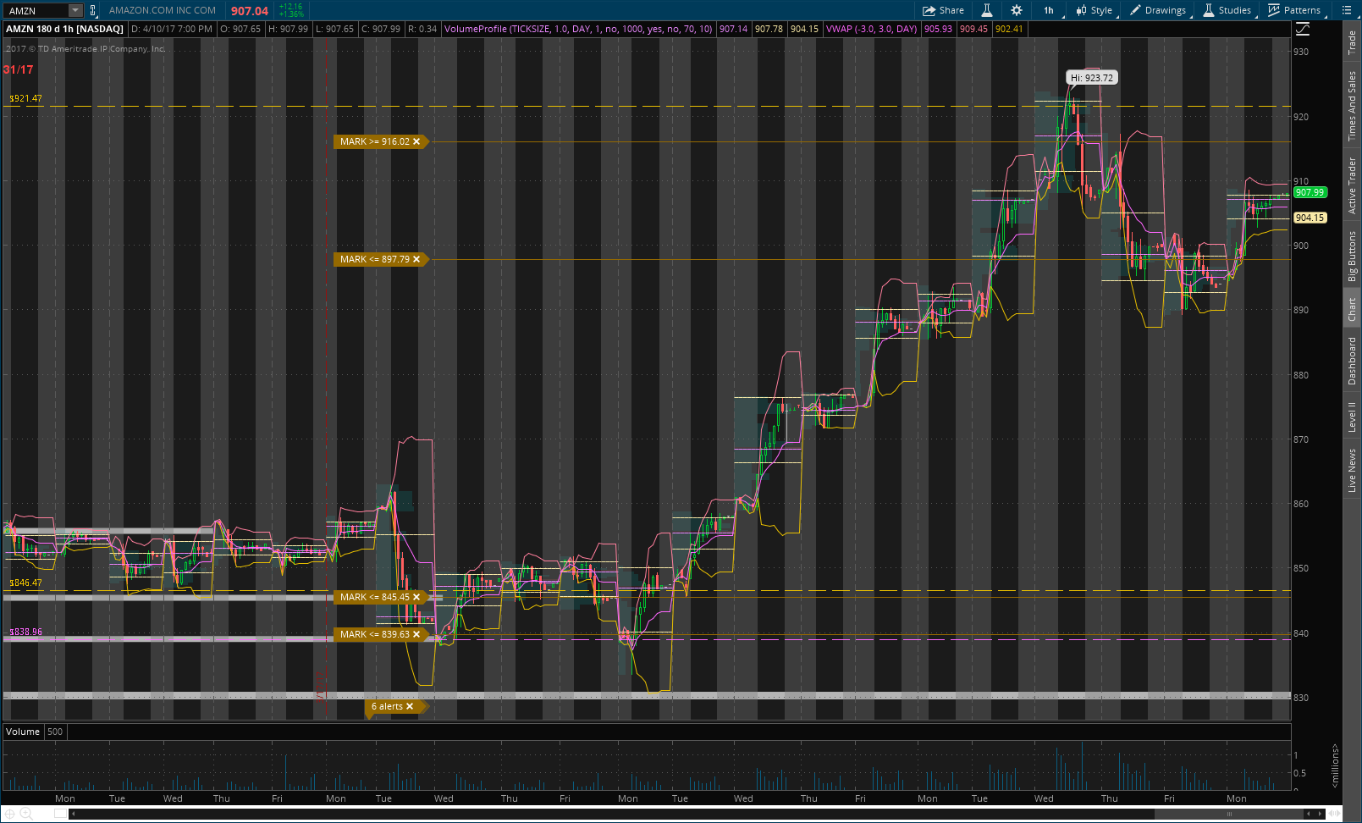Open the Active Trader sidebar tab
Image resolution: width=1362 pixels, height=823 pixels.
(x=1352, y=185)
